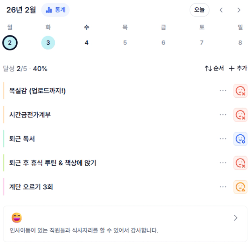
Task: Select Monday the 2nd
Action: pos(10,43)
